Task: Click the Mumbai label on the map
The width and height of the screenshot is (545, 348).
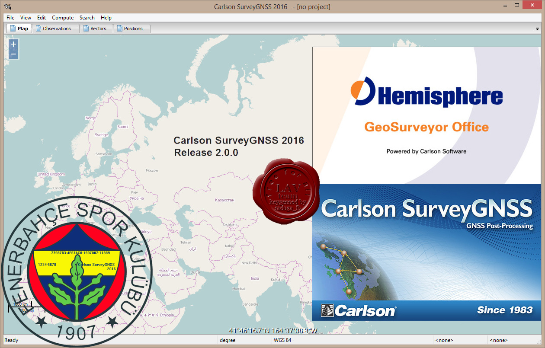Action: (238, 288)
